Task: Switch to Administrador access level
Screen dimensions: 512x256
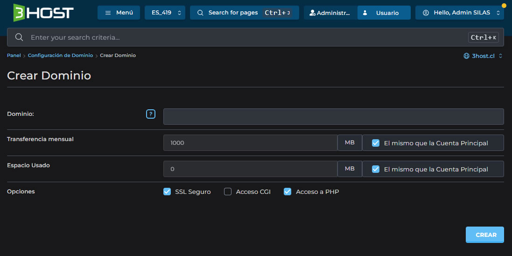Action: tap(329, 13)
